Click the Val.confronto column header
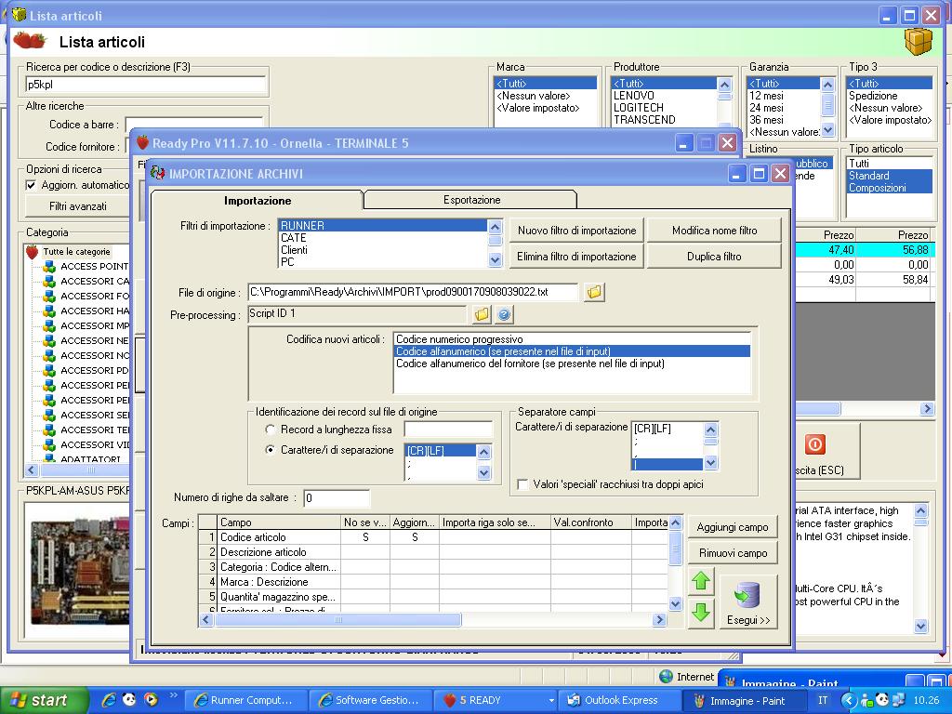 coord(590,522)
